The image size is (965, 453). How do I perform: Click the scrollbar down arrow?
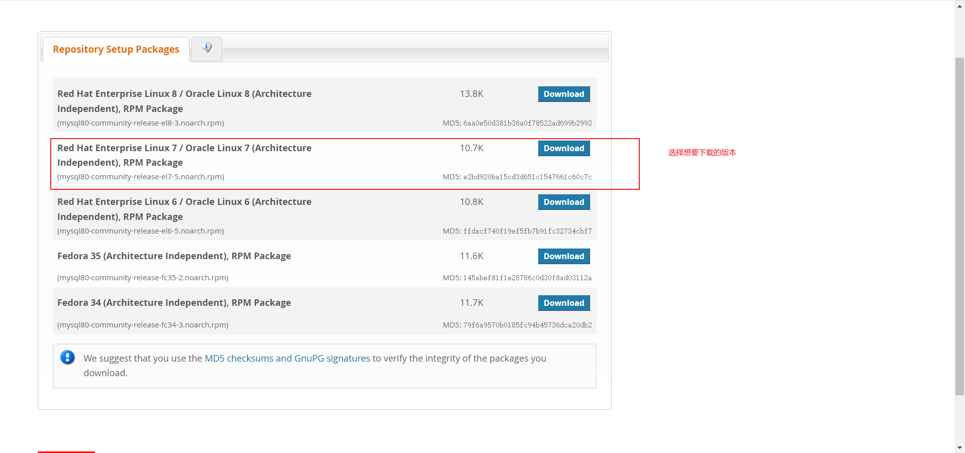click(x=959, y=447)
